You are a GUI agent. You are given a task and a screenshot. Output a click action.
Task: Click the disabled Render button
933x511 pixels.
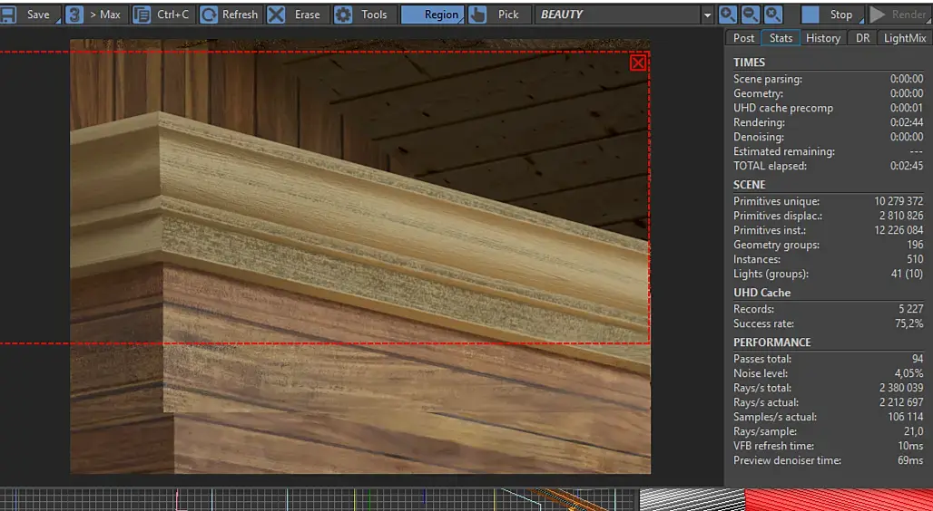click(899, 14)
